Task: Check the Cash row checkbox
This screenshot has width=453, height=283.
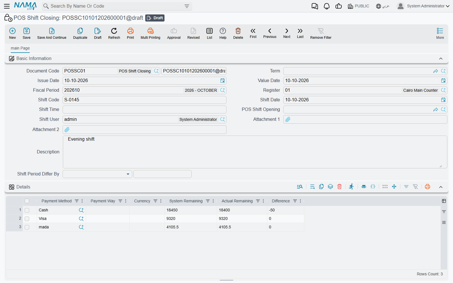Action: tap(27, 210)
